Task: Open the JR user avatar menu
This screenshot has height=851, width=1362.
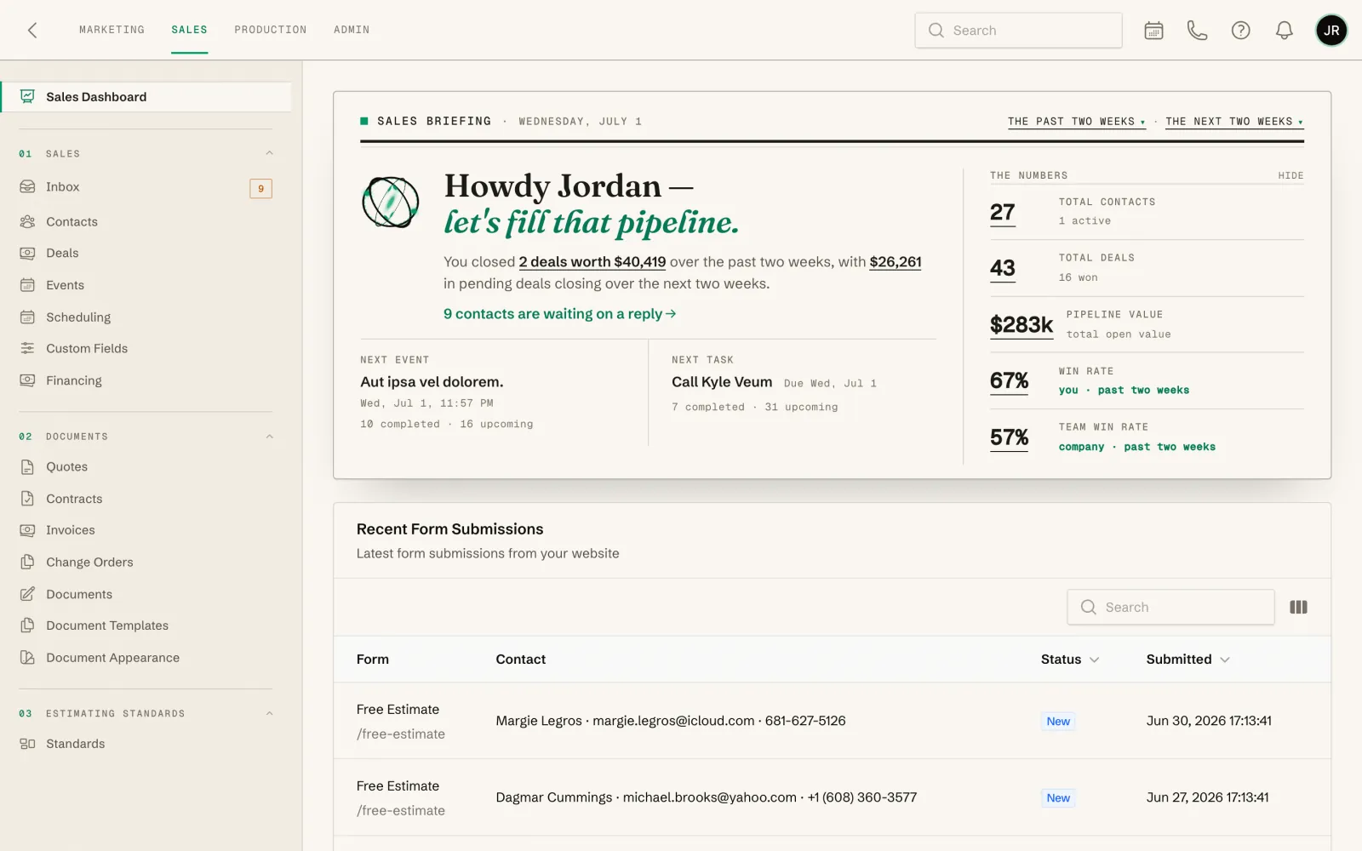Action: point(1331,31)
